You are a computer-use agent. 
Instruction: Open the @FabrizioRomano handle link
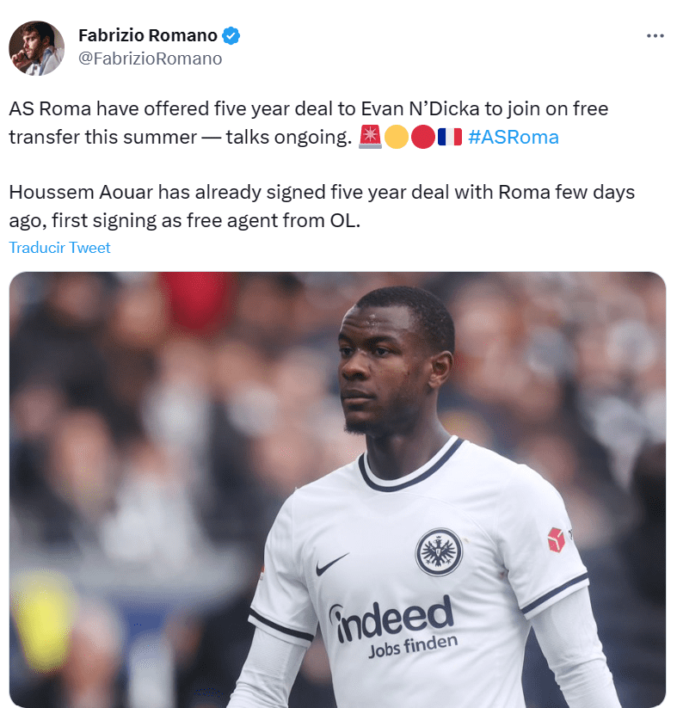pos(150,58)
